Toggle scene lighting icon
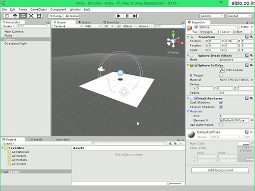 (x=112, y=26)
